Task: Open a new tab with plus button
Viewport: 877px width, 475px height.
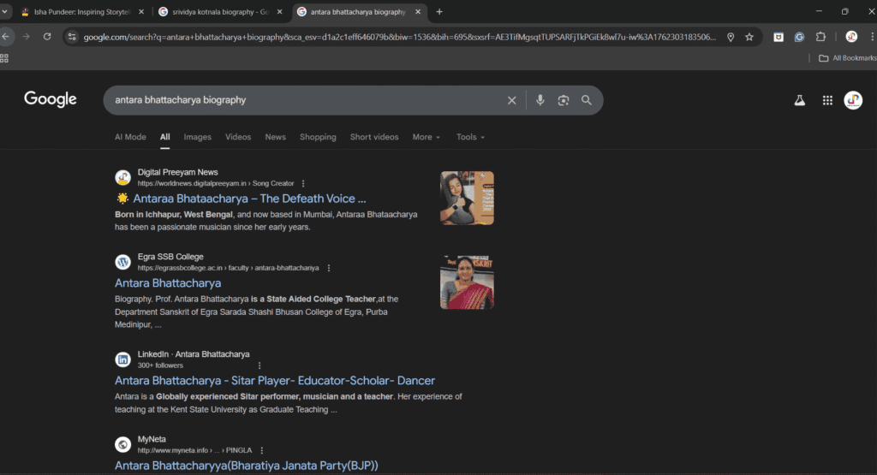Action: click(439, 12)
